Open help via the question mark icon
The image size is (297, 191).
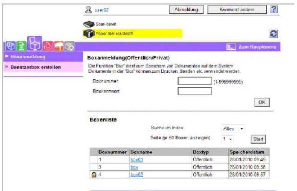pos(274,9)
